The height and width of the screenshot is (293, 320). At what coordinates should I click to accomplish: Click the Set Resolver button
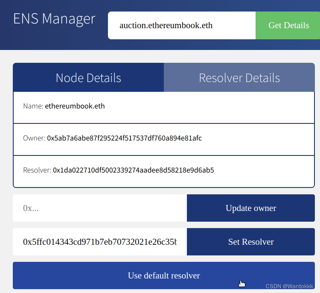tap(251, 242)
